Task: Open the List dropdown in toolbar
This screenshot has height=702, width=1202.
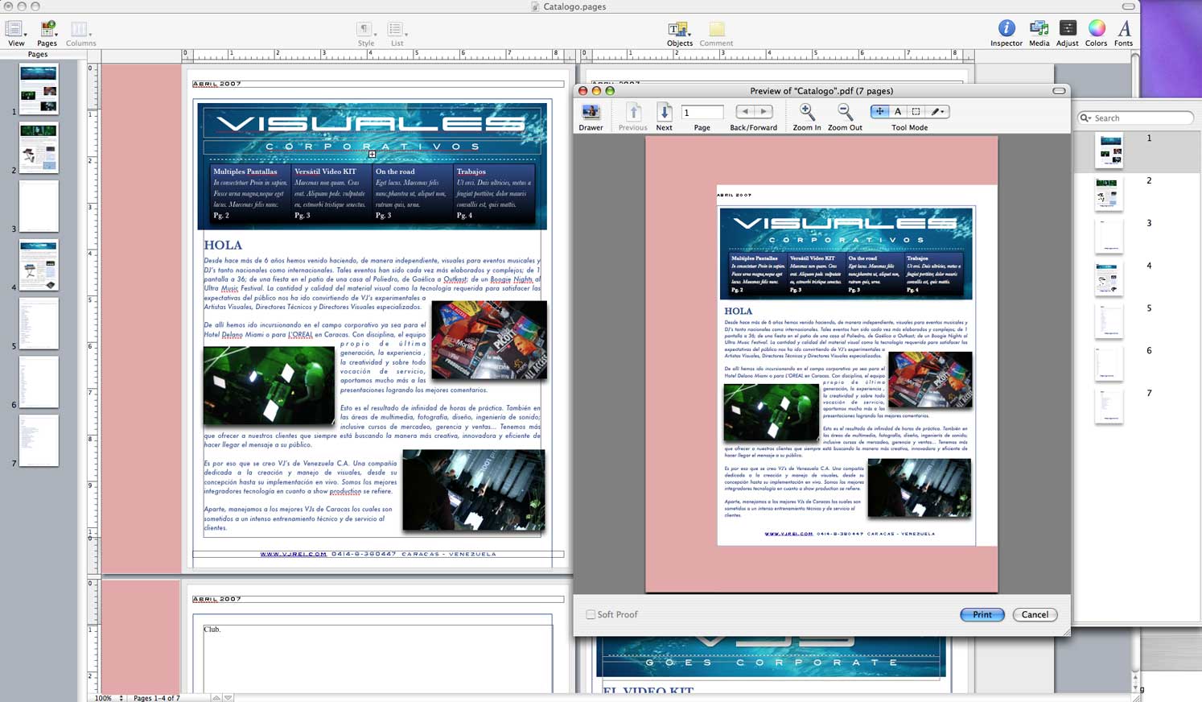Action: click(397, 30)
